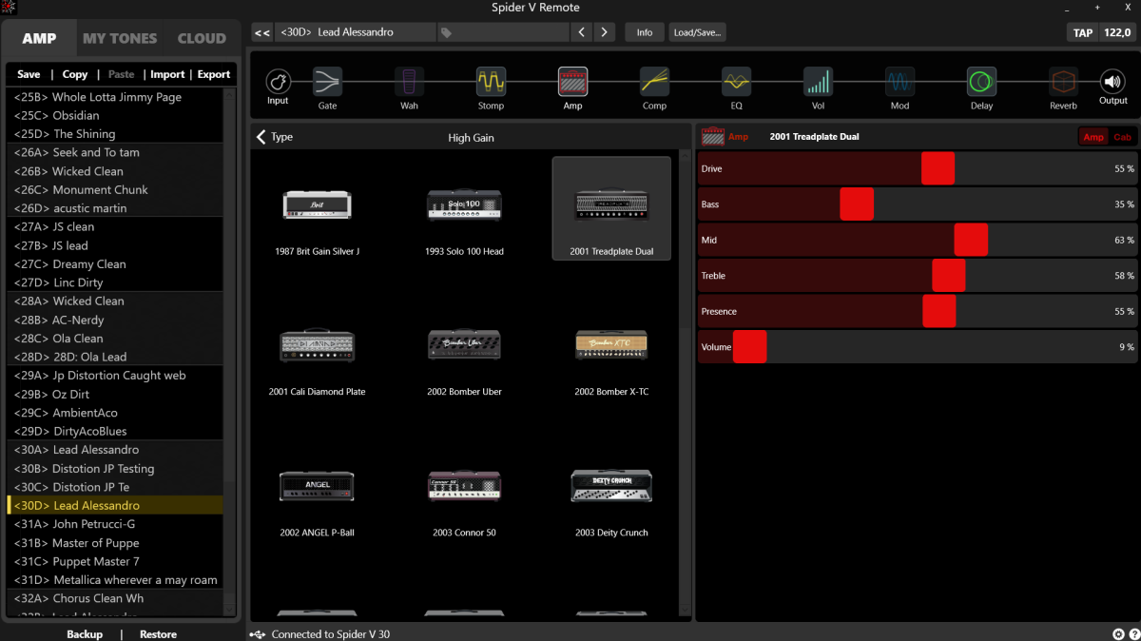Open the CLOUD tab
The image size is (1141, 641).
pyautogui.click(x=202, y=39)
